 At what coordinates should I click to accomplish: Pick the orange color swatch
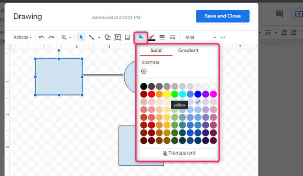[x=159, y=94]
